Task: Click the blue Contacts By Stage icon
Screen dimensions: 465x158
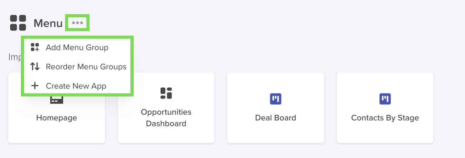Action: pyautogui.click(x=385, y=99)
